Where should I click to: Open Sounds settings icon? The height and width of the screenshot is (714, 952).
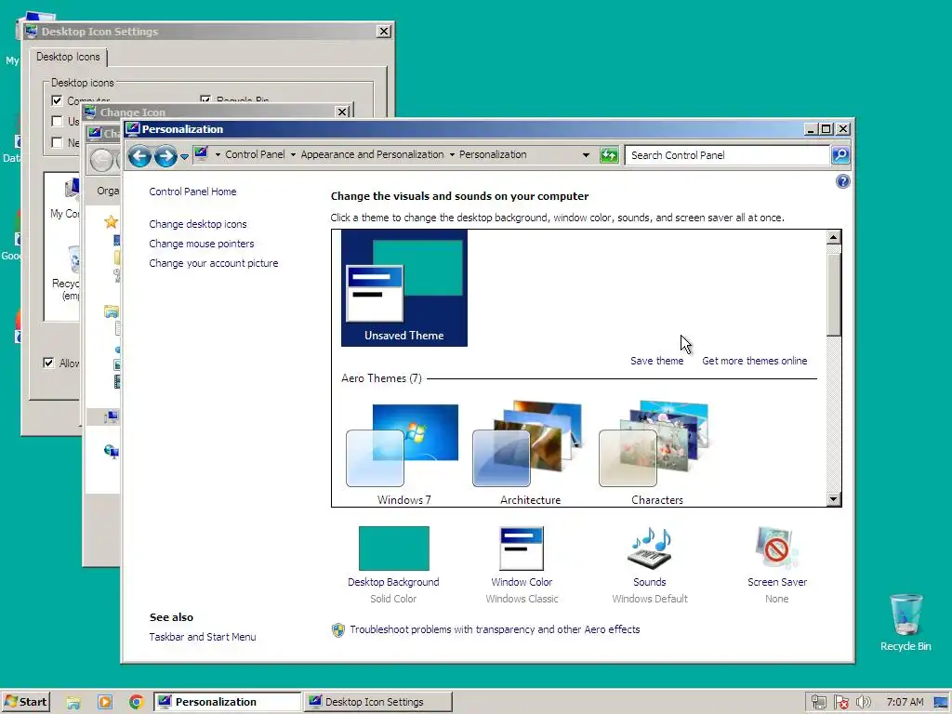point(649,549)
